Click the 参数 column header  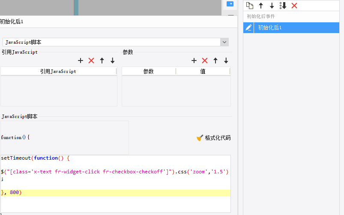tap(149, 71)
